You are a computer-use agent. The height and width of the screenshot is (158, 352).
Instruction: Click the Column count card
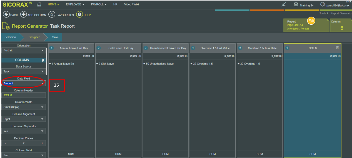coord(341,25)
